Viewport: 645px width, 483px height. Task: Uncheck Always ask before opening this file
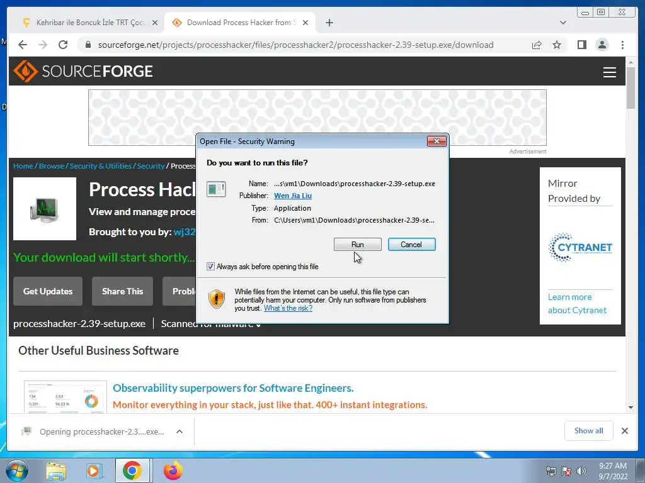point(210,267)
